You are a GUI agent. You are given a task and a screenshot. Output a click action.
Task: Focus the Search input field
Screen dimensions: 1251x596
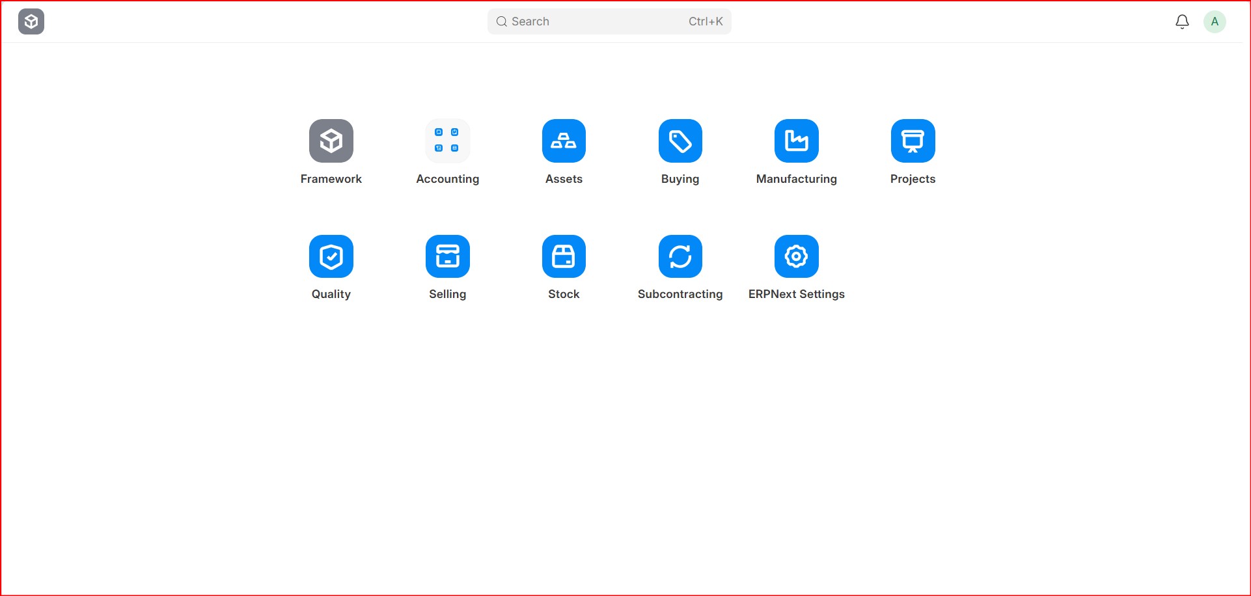click(599, 21)
